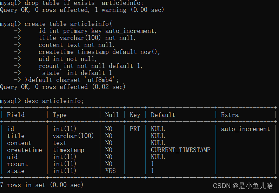Click the 'rcount int not null default 1' line

coord(91,66)
